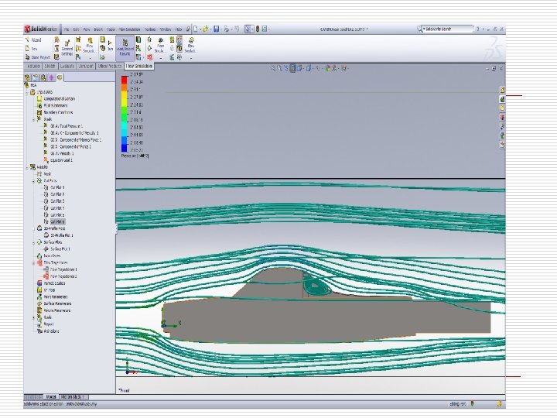557x418 pixels.
Task: Click the pressure color legend bar
Action: tap(125, 114)
